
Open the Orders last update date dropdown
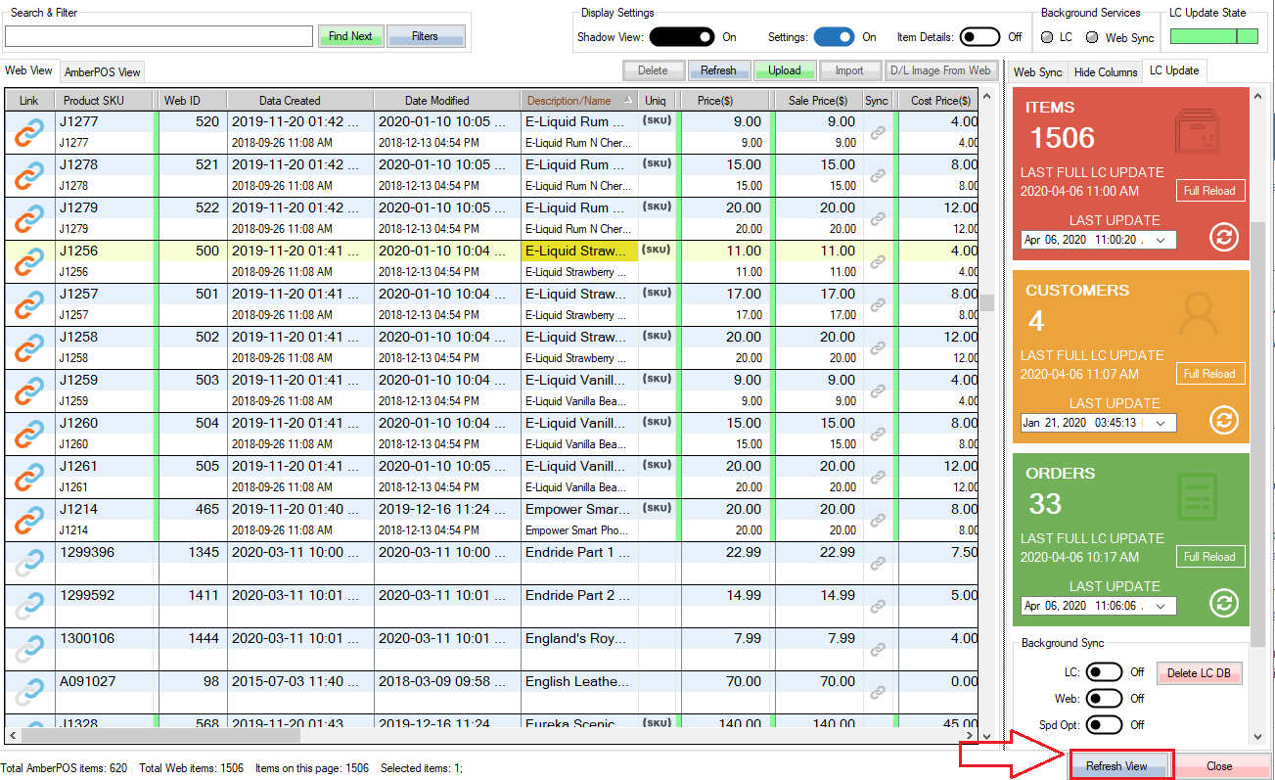(1161, 606)
